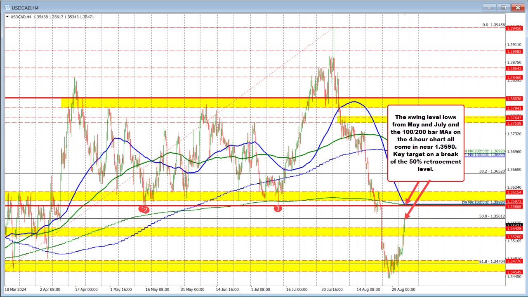Click the numbered swing marker 3 on the chart
This screenshot has height=297, width=528.
(278, 208)
